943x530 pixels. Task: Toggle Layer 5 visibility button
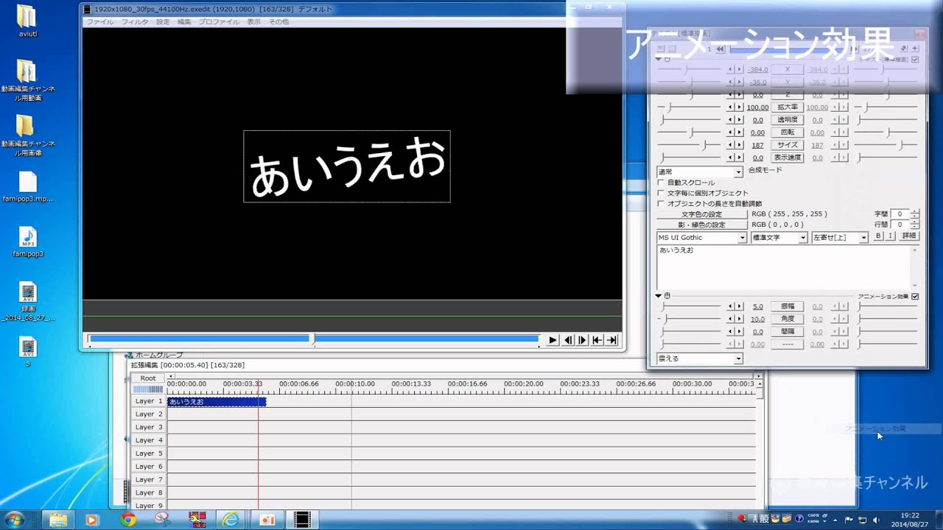click(x=148, y=453)
